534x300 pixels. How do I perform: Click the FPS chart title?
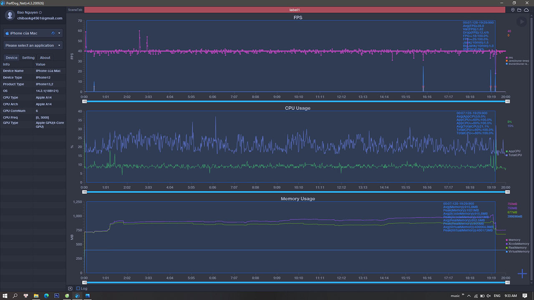[x=298, y=17]
